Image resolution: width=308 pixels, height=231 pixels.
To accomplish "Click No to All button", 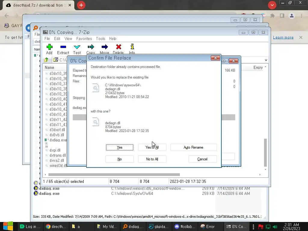I will click(152, 159).
